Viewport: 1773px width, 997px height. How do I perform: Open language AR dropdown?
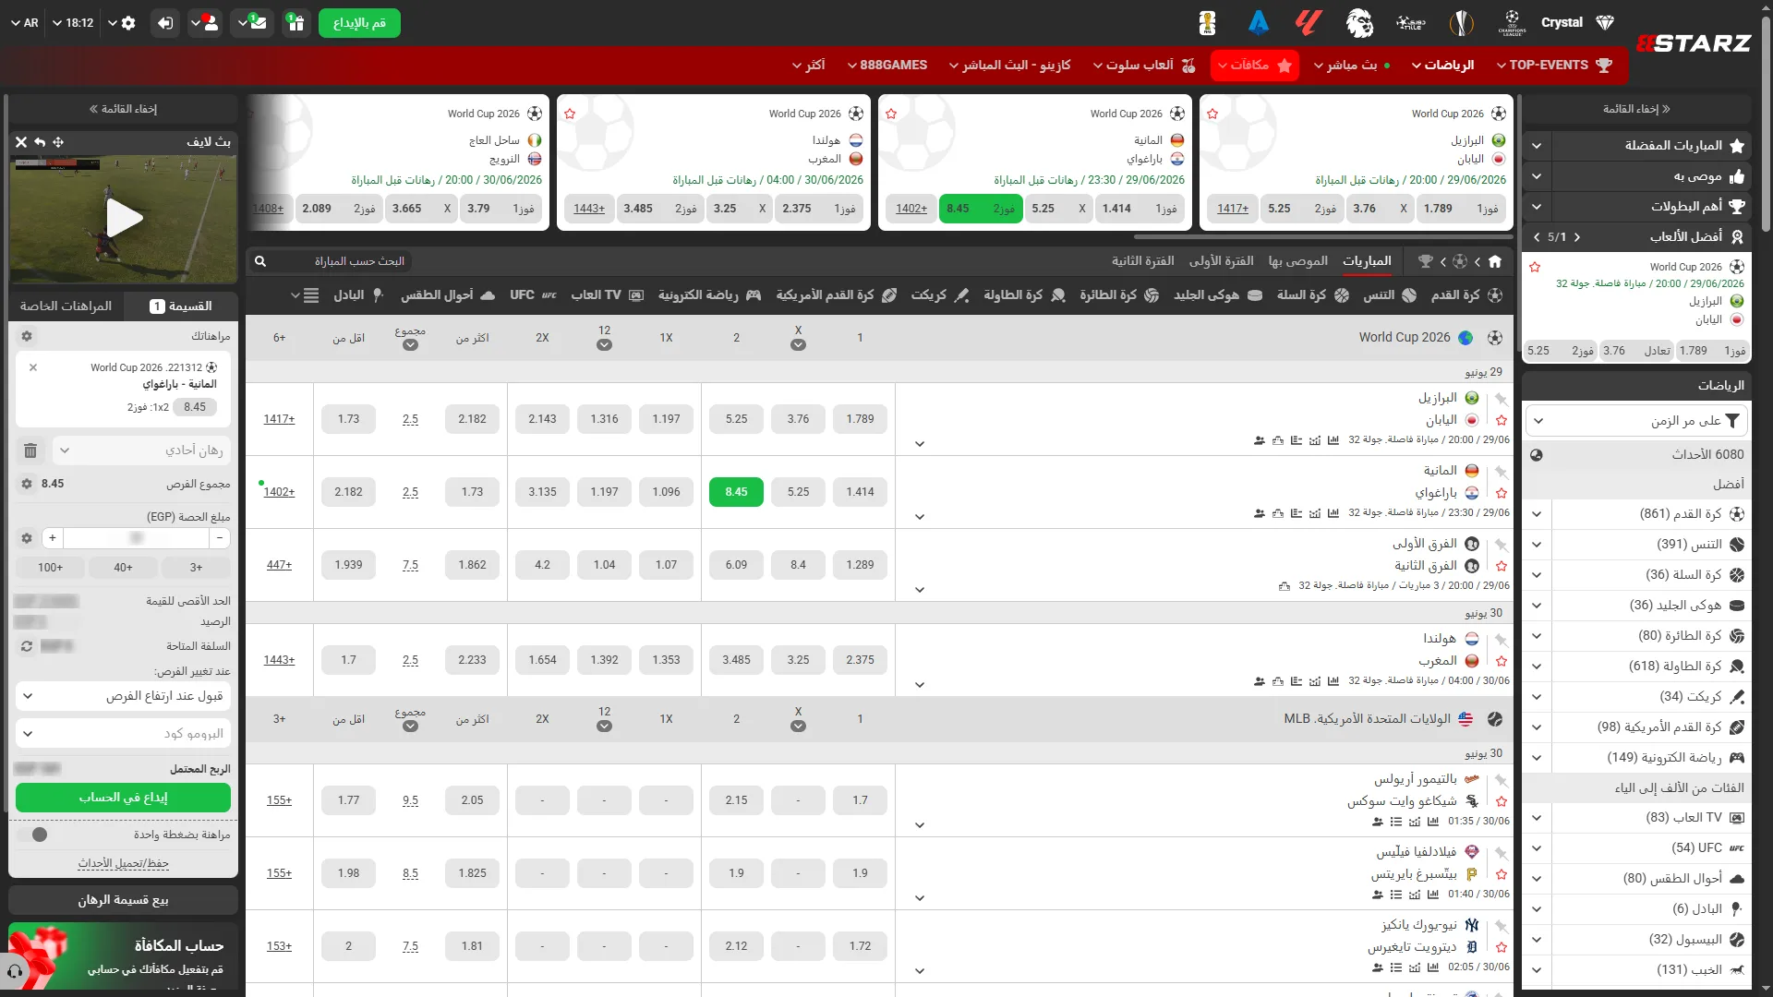click(25, 23)
